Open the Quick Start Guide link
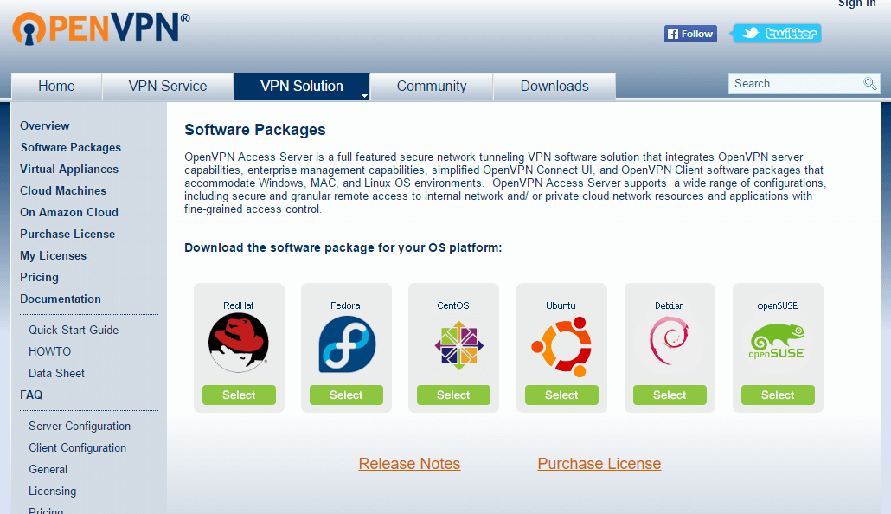The height and width of the screenshot is (514, 891). 74,330
